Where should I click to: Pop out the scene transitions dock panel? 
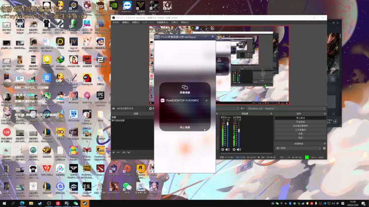(325, 144)
